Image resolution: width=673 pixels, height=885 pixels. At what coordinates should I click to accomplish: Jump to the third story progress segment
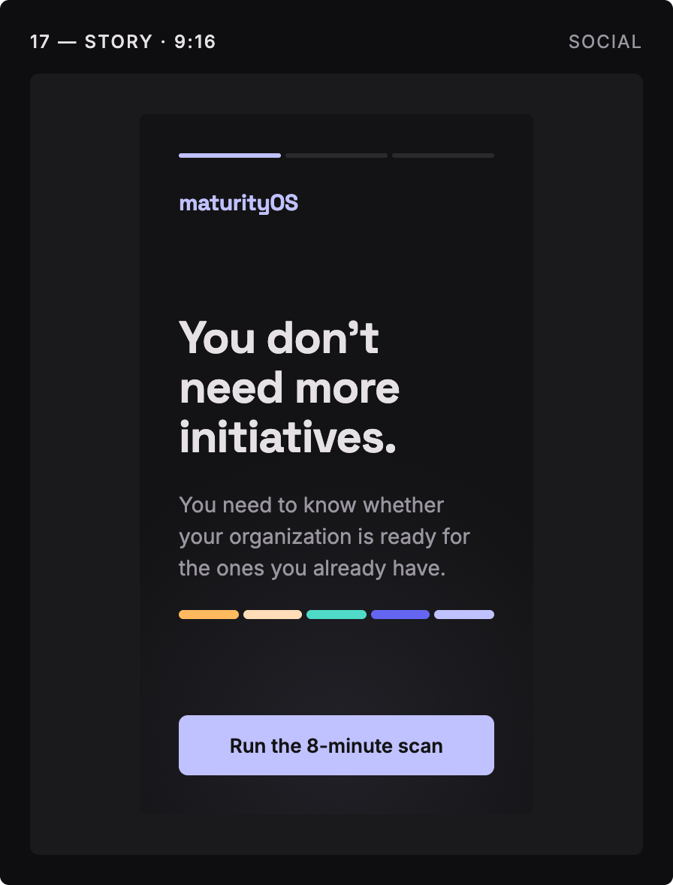click(x=443, y=156)
